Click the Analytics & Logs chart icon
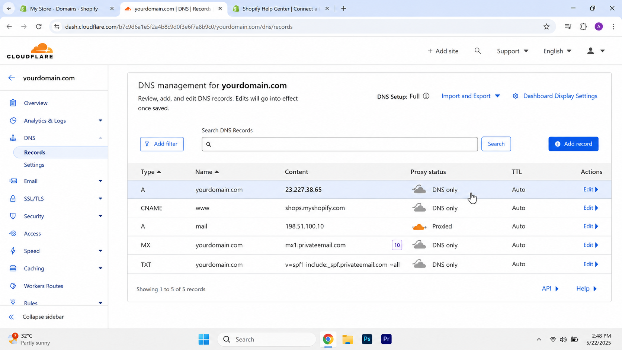 click(x=13, y=121)
